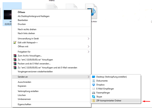The image size is (152, 108).
Task: Click the Faxempfänger fax icon
Action: click(x=94, y=93)
